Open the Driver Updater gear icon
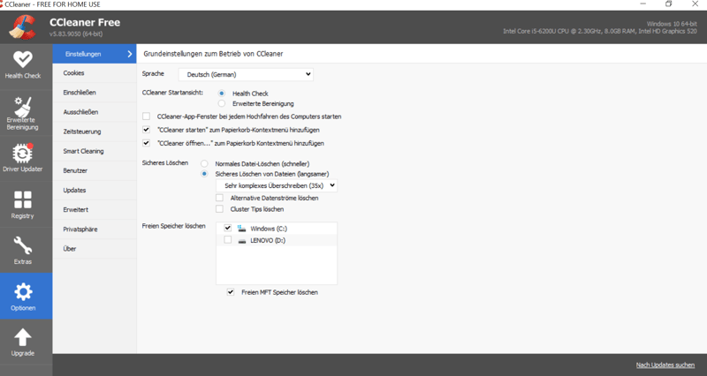The image size is (707, 376). pyautogui.click(x=23, y=152)
